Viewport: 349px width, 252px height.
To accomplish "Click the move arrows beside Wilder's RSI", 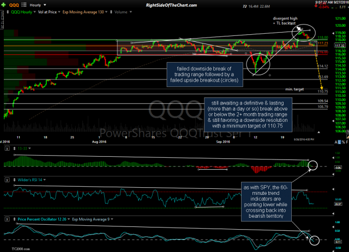I will coord(15,180).
